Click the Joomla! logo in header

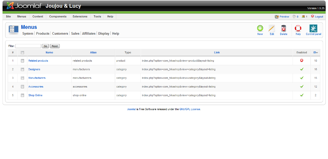[24, 5]
